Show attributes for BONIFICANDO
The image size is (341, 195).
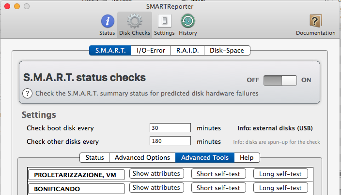[156, 187]
